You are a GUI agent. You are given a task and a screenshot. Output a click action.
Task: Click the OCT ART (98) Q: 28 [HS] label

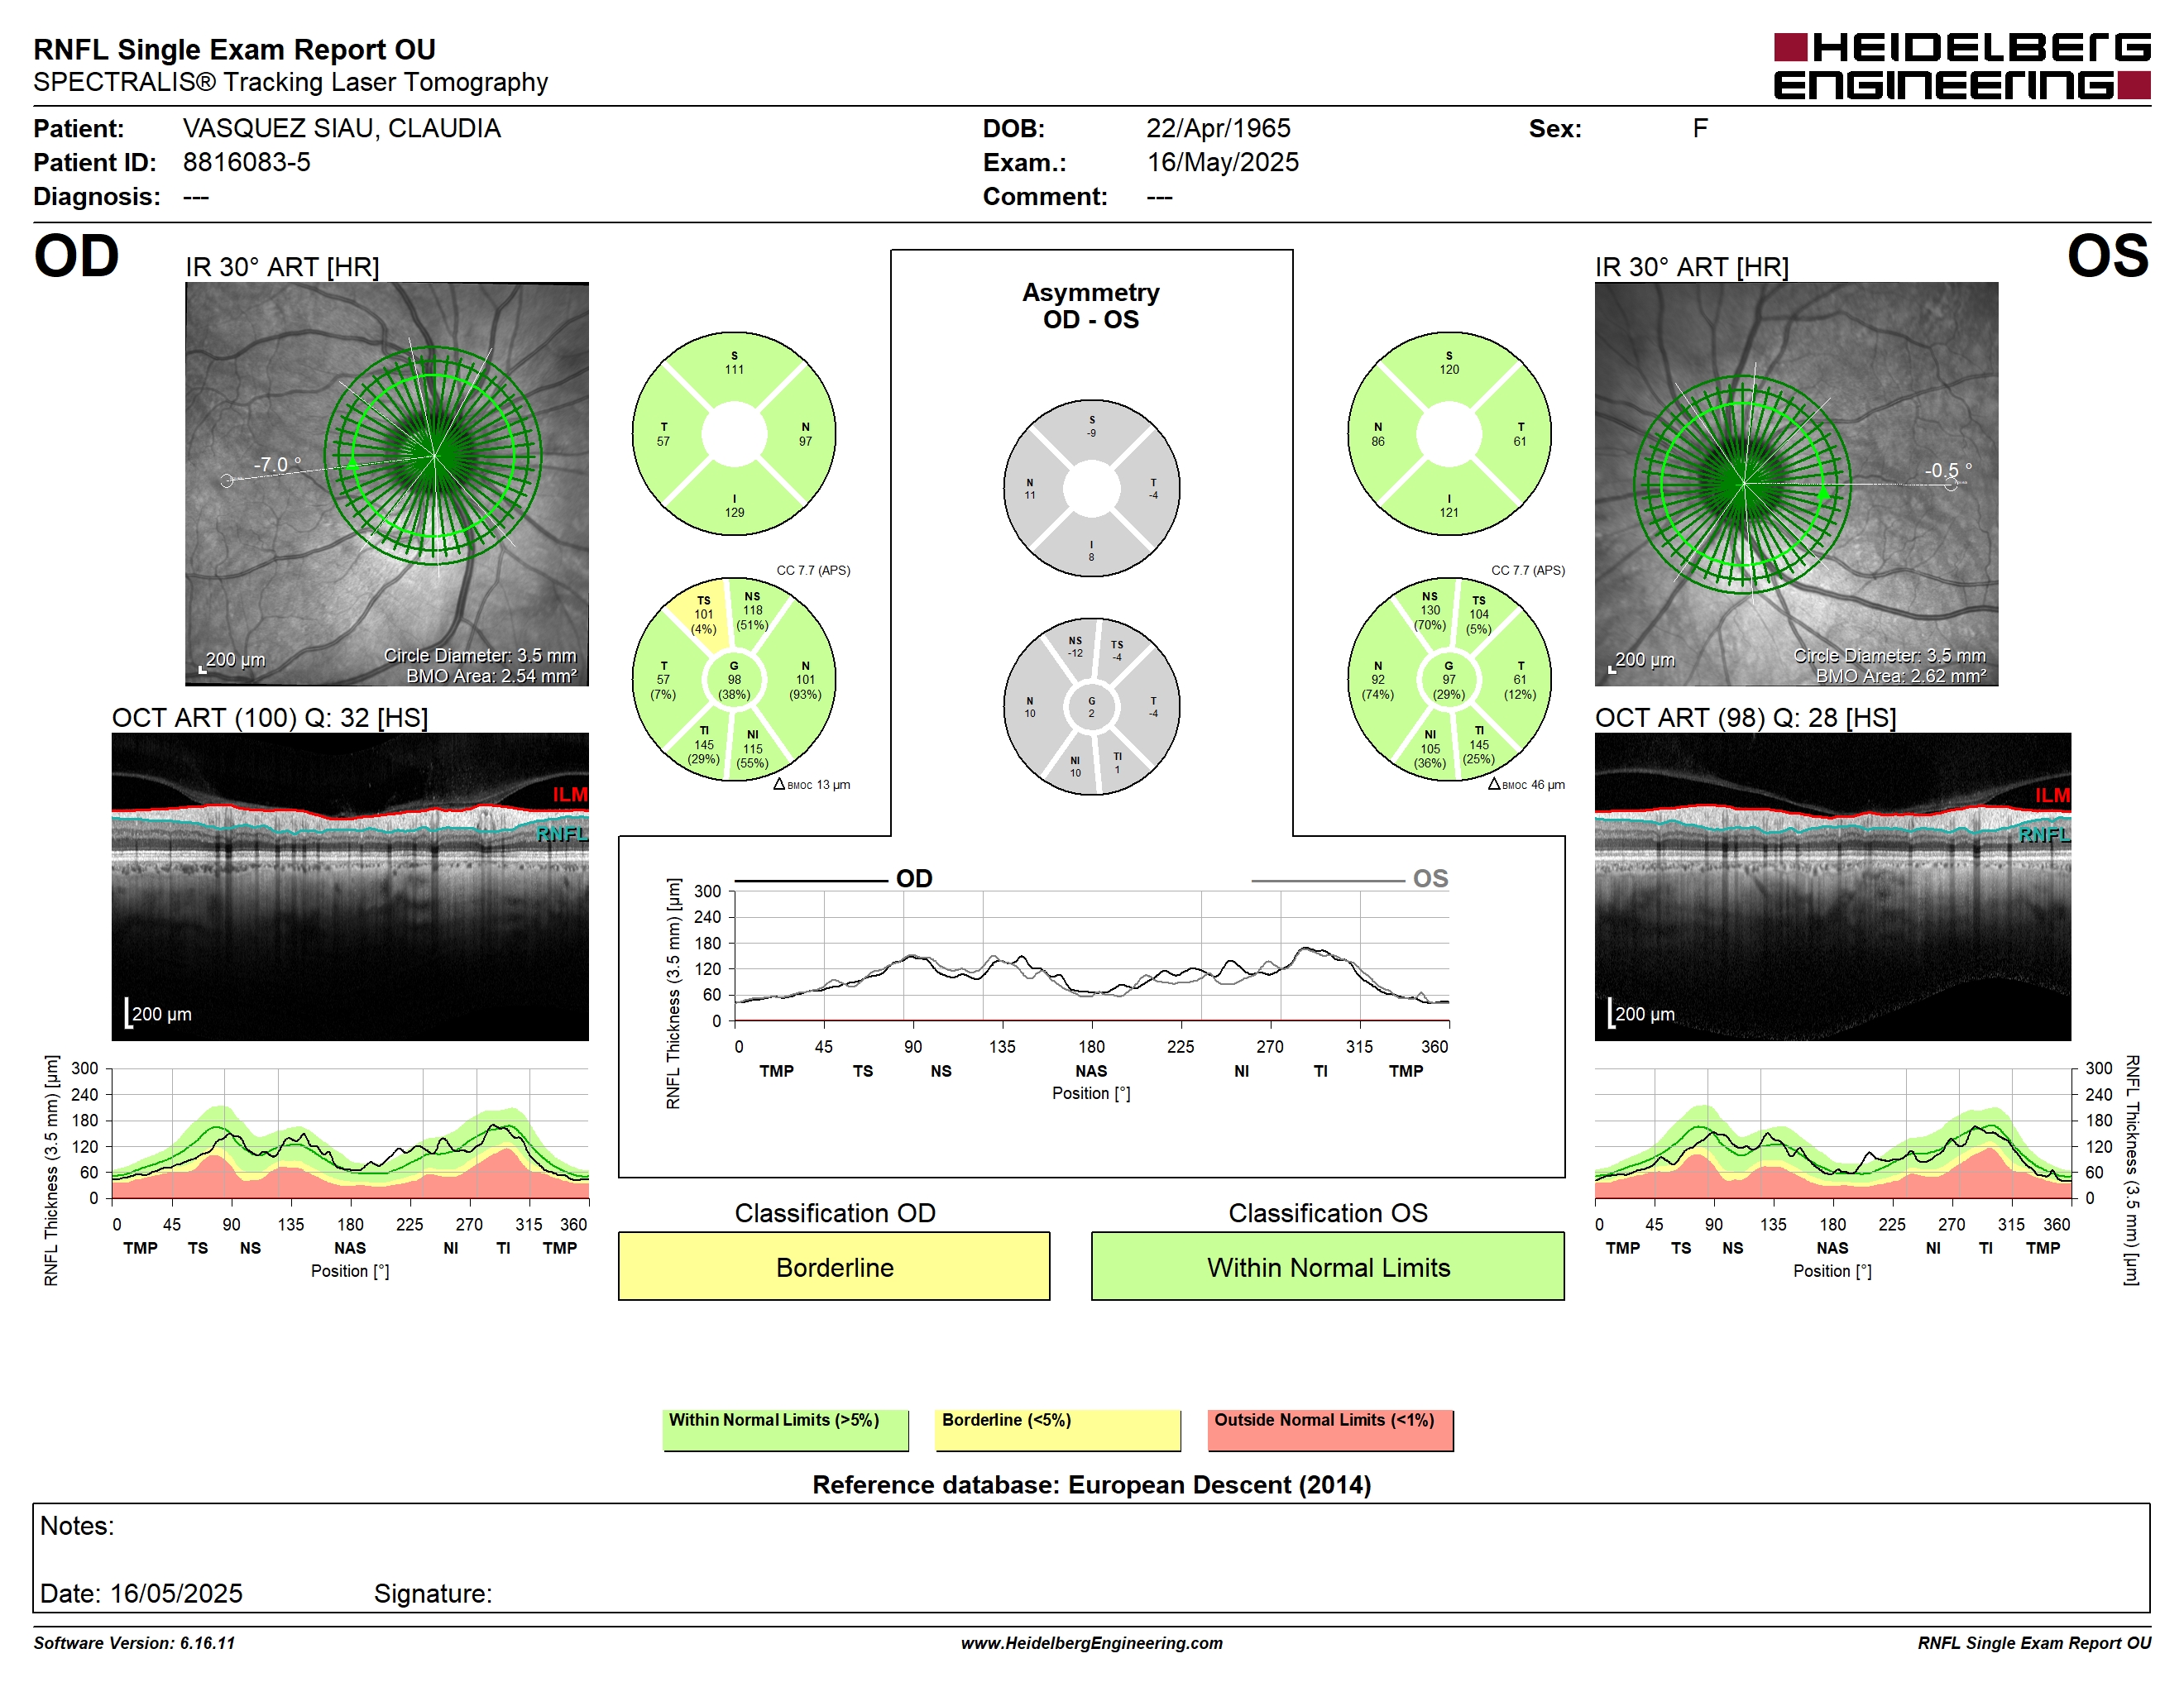point(1745,718)
